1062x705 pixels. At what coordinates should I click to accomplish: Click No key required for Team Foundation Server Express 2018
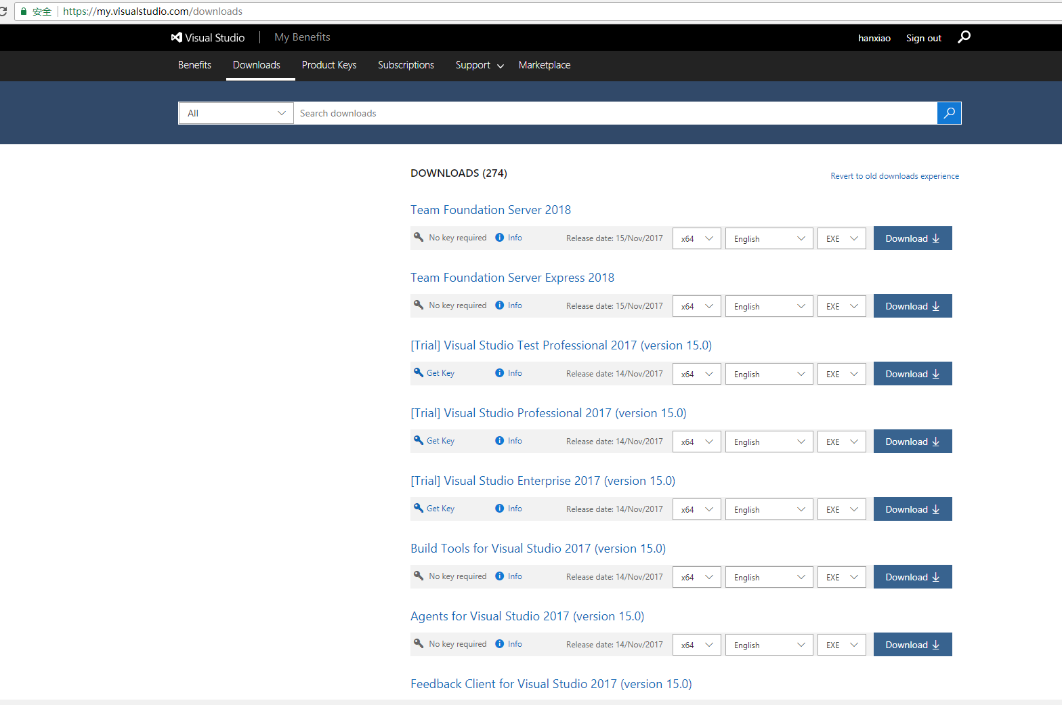pos(457,305)
